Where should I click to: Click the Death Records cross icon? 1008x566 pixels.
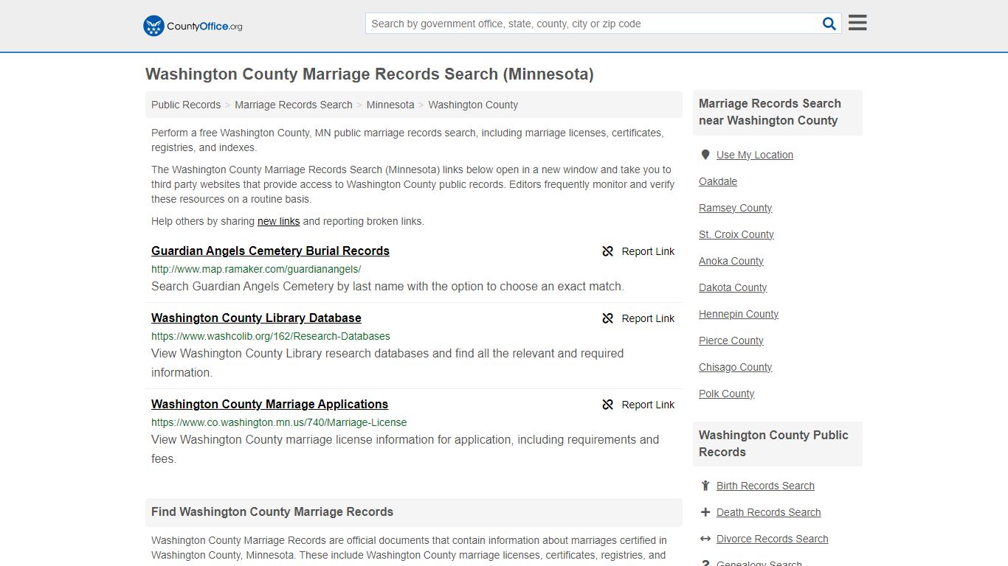pyautogui.click(x=705, y=512)
